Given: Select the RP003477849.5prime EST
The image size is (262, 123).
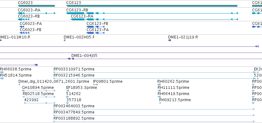Looking at the screenshot, I should (x=154, y=115).
